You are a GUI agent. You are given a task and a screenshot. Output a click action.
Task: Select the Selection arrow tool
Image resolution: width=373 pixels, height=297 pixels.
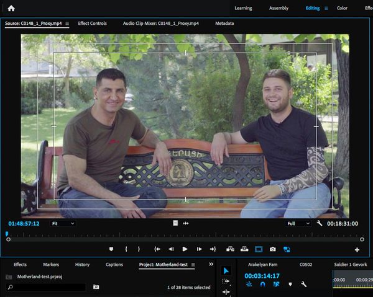click(226, 270)
